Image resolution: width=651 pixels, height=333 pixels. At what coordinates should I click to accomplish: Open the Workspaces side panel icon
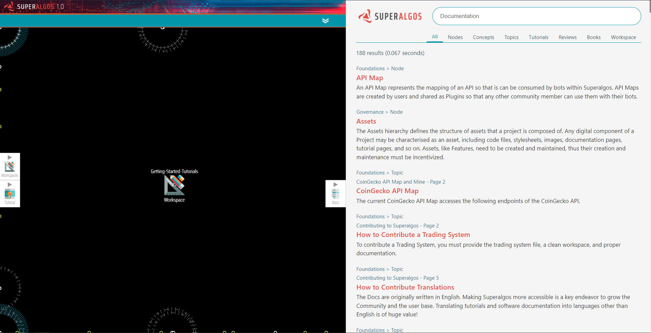(x=10, y=166)
